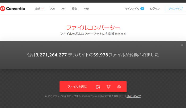This screenshot has height=108, width=186.
Task: Click the lock icon near drop text
Action: 46,96
